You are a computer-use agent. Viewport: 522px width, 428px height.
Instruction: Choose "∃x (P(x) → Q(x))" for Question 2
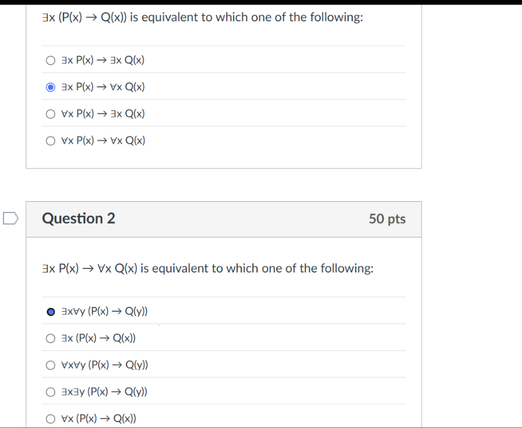(50, 338)
